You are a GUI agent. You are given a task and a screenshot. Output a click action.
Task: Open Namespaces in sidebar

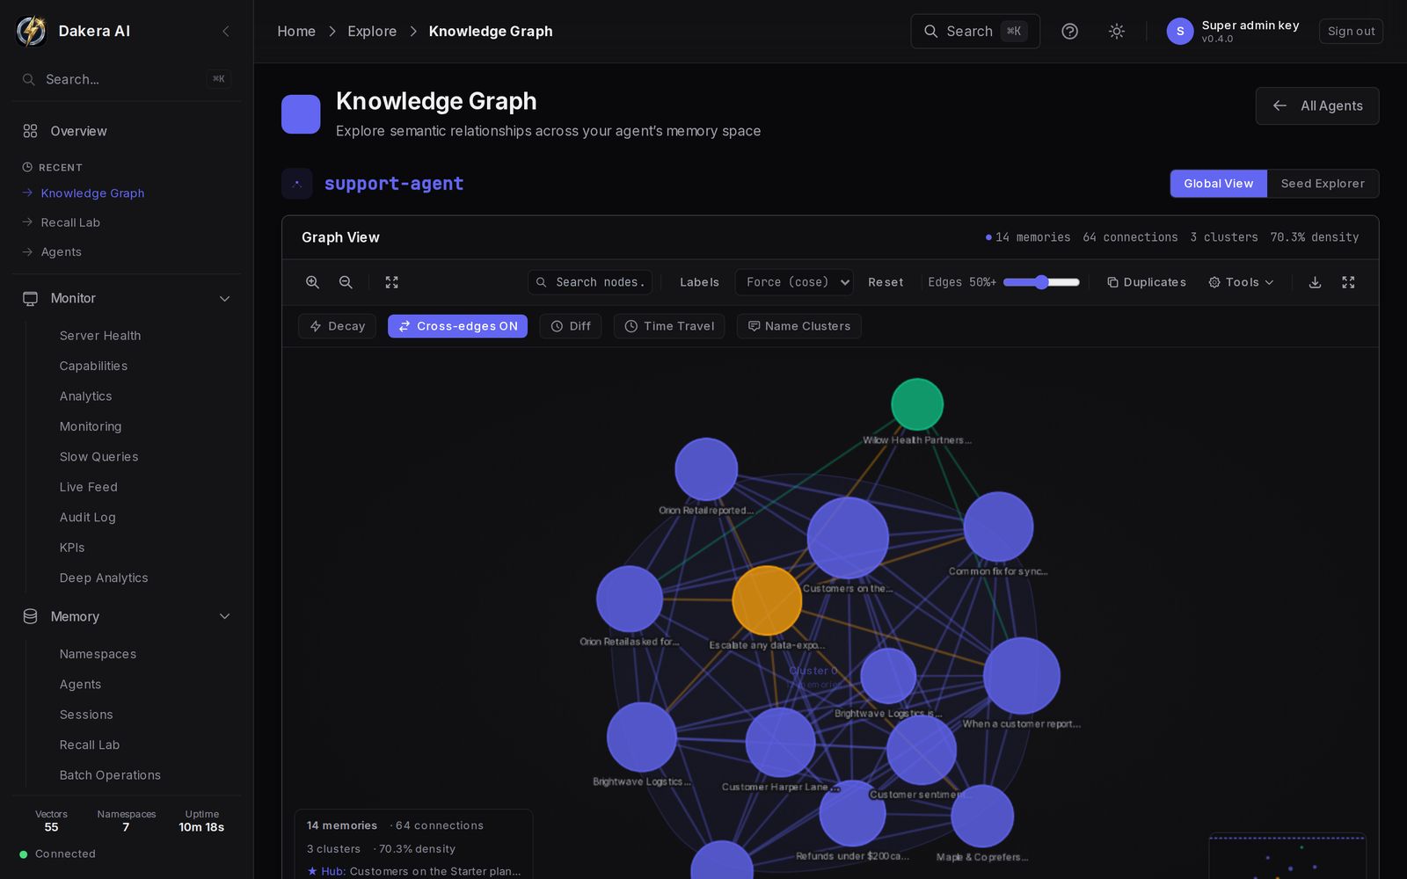coord(98,654)
